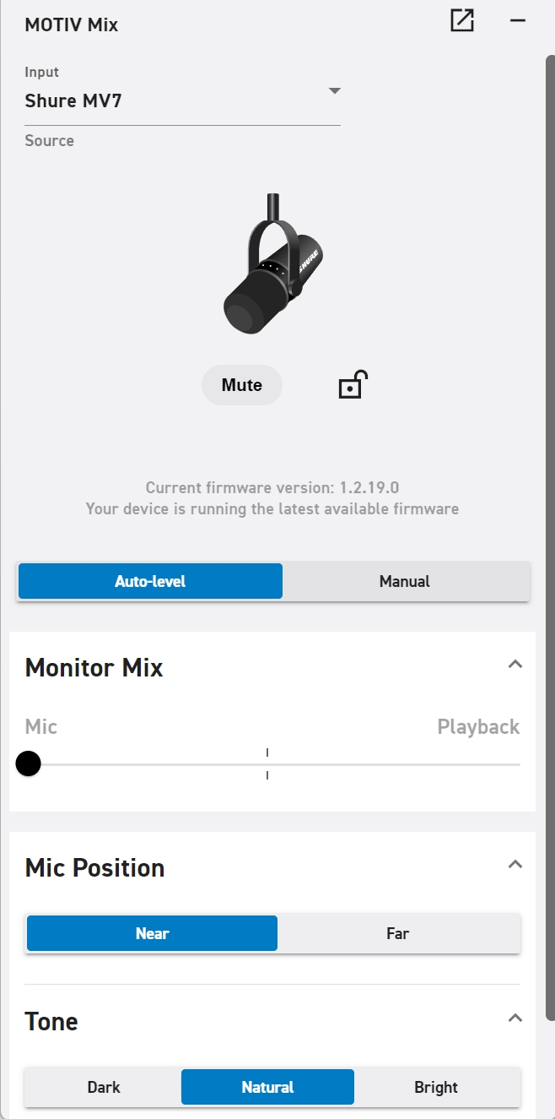Click the 'latest available firmware' message
This screenshot has width=555, height=1119.
[x=272, y=509]
